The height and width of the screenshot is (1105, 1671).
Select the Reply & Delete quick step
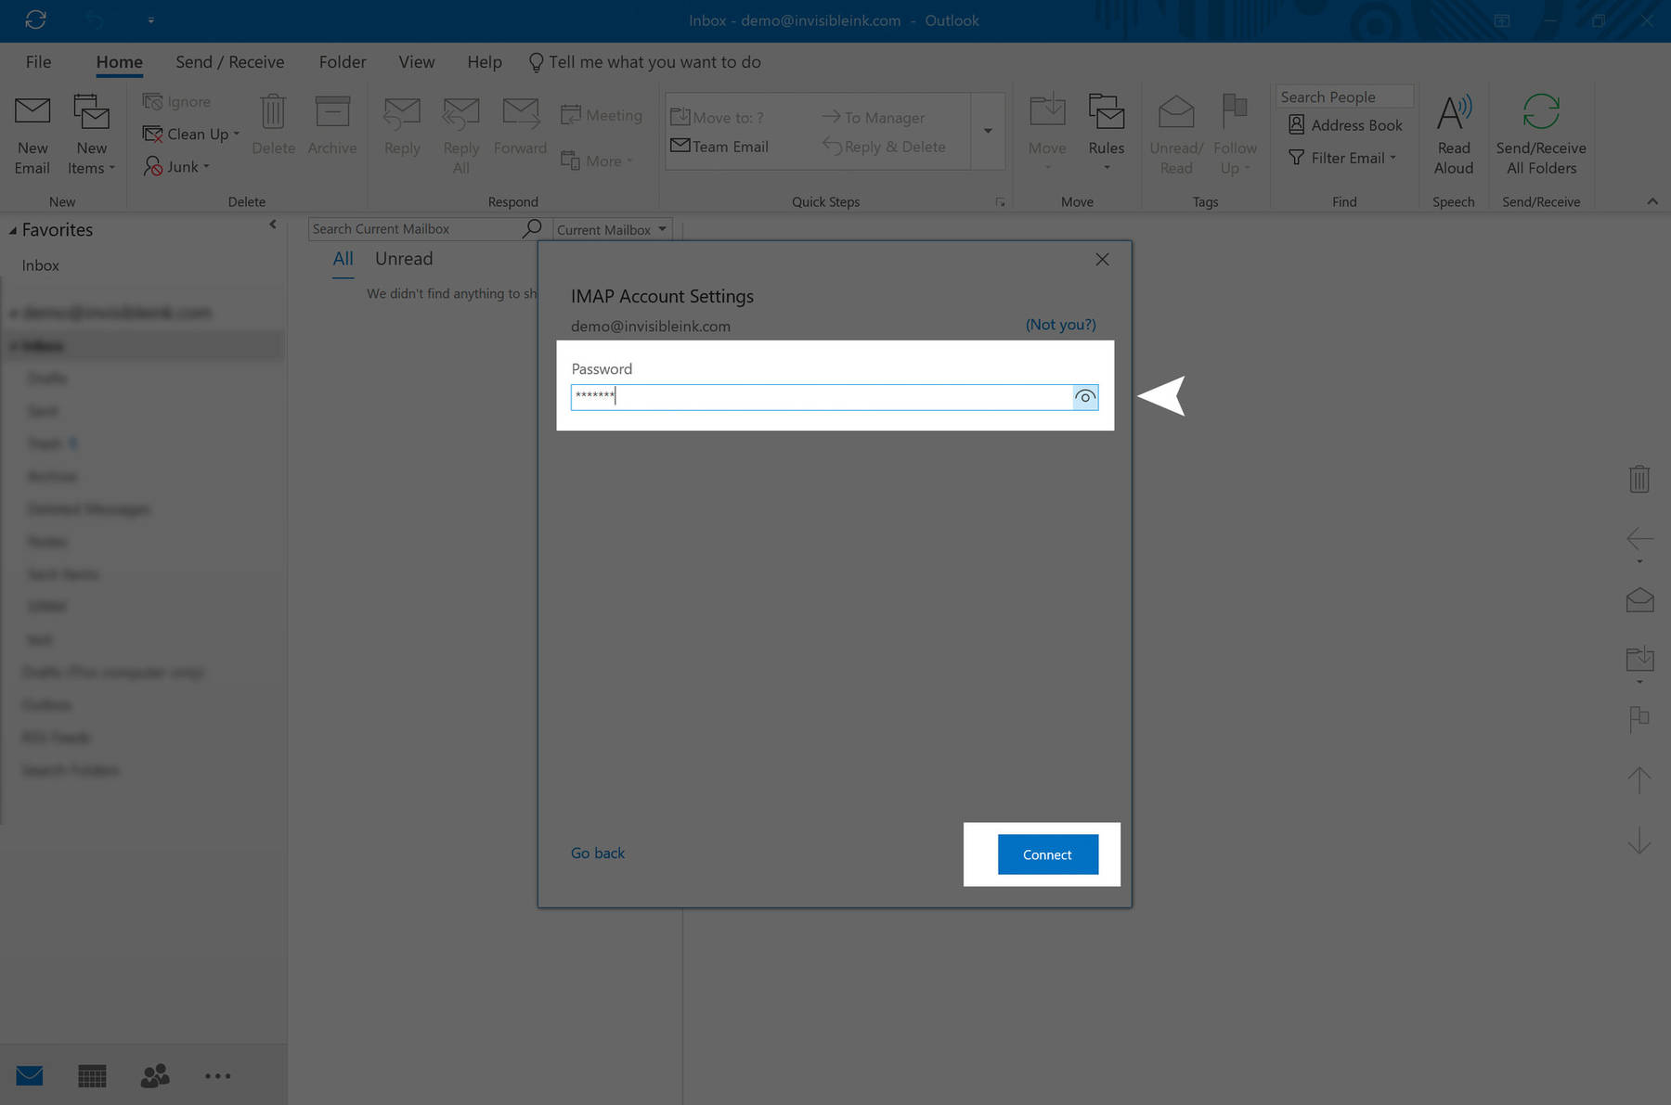(x=884, y=146)
